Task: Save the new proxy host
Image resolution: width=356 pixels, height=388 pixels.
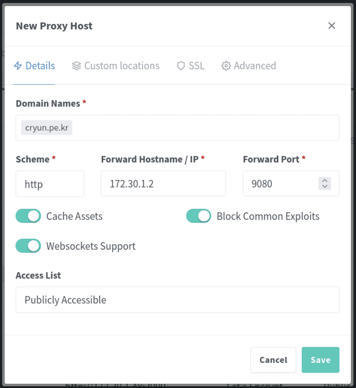Action: (320, 360)
